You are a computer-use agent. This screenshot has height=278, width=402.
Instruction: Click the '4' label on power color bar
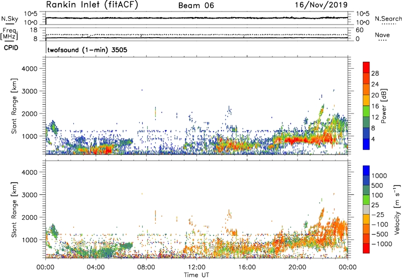coord(373,140)
